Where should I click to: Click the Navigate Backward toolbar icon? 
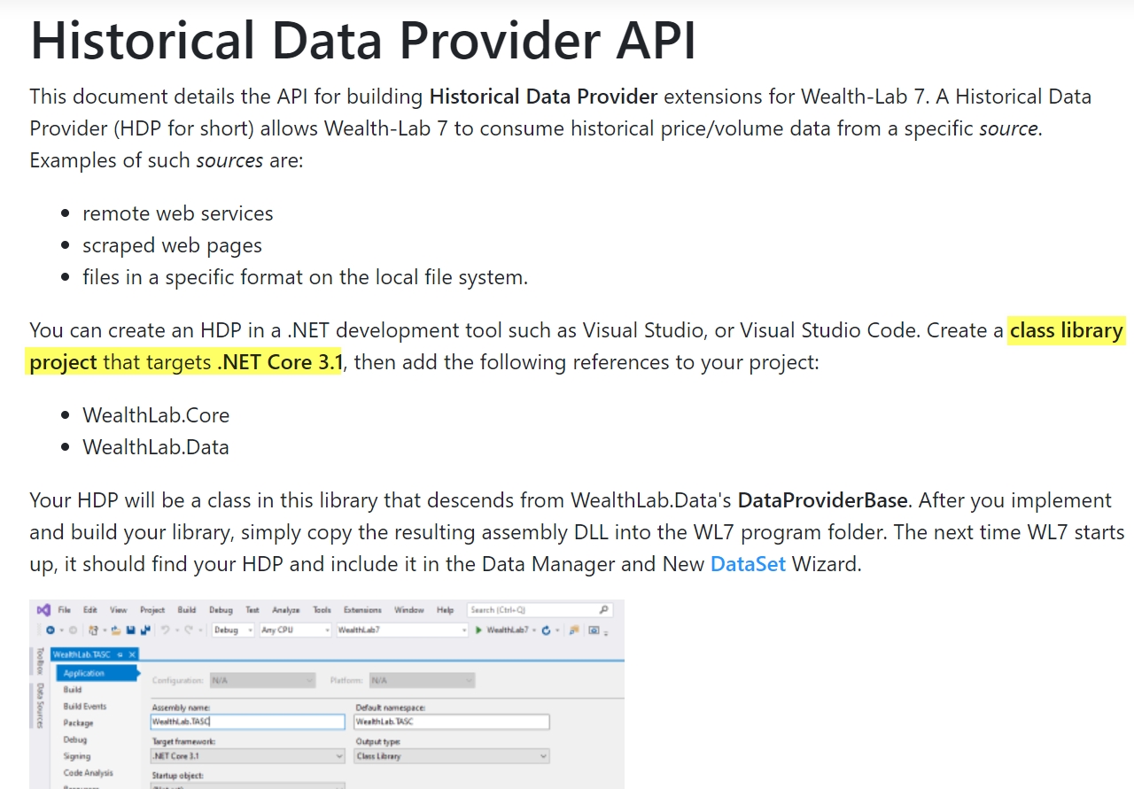pyautogui.click(x=50, y=630)
